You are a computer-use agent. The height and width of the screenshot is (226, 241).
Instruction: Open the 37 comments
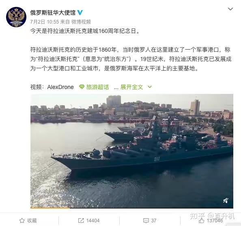coord(153,221)
